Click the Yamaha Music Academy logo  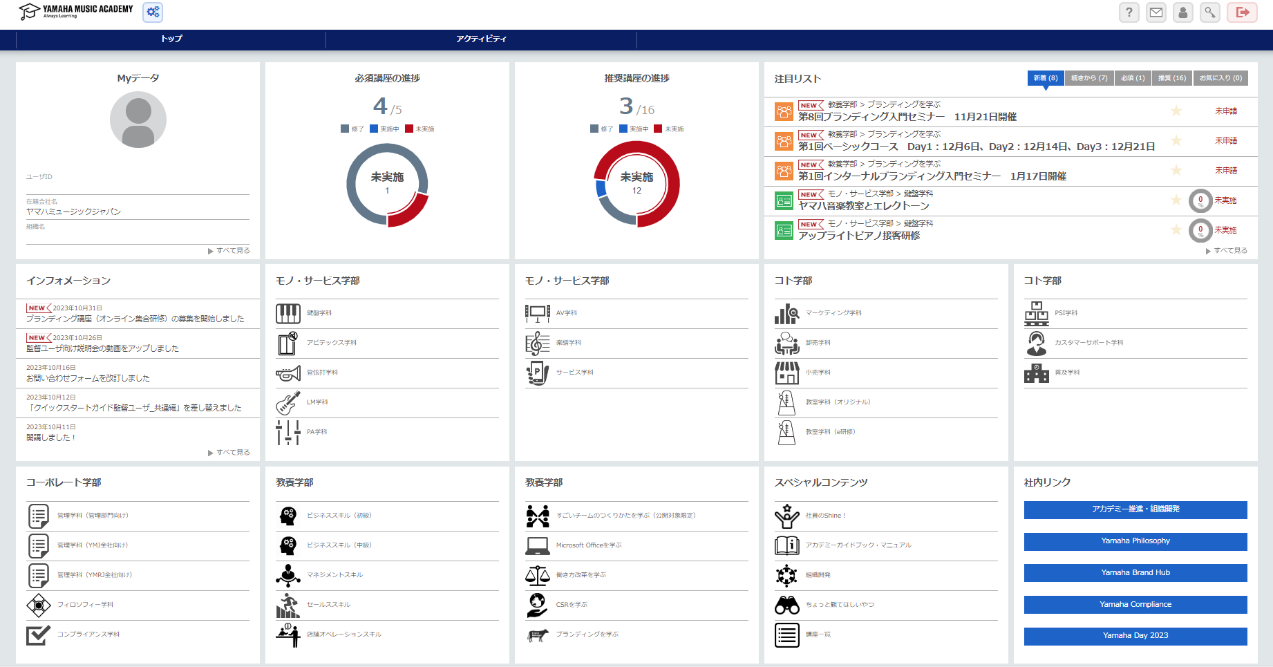[75, 11]
